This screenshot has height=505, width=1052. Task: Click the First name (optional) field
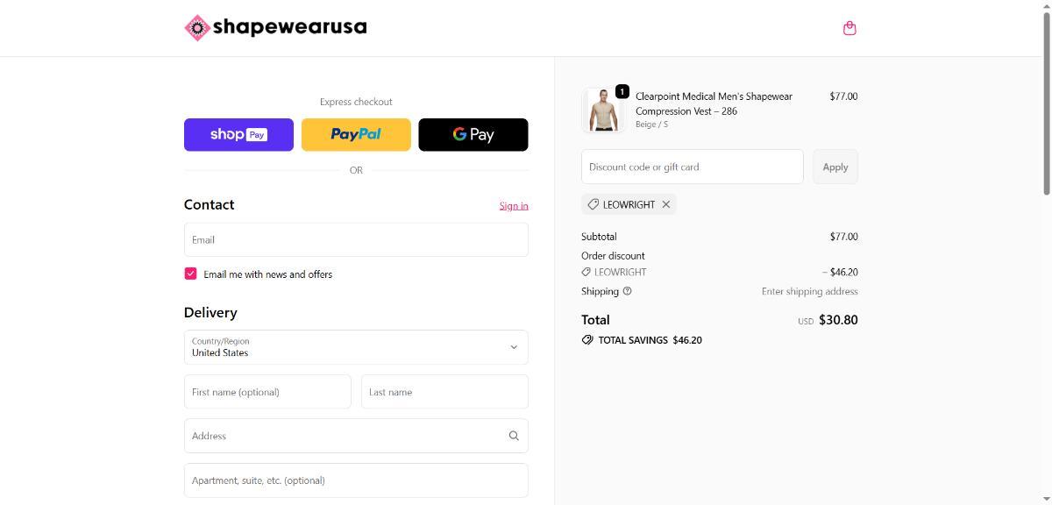(267, 392)
